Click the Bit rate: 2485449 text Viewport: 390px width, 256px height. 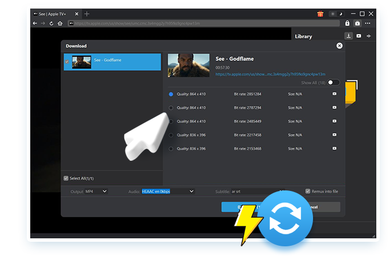pyautogui.click(x=247, y=121)
